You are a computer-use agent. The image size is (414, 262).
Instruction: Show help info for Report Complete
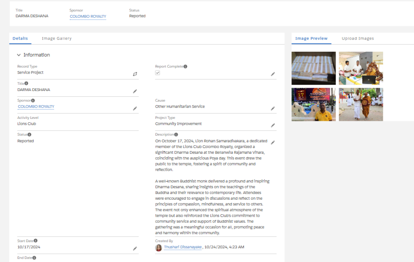click(185, 66)
